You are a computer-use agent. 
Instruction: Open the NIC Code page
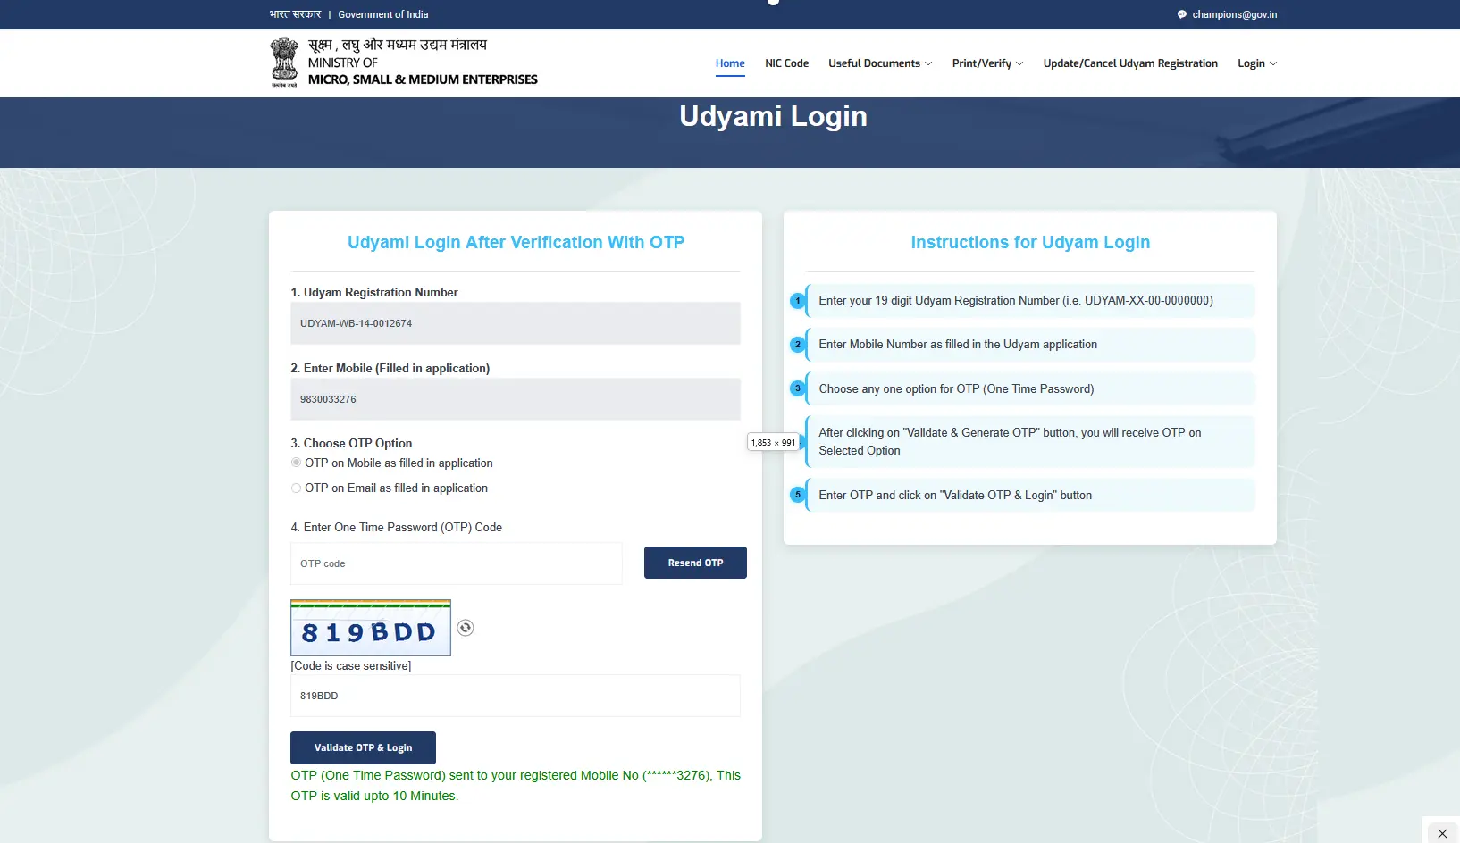786,63
